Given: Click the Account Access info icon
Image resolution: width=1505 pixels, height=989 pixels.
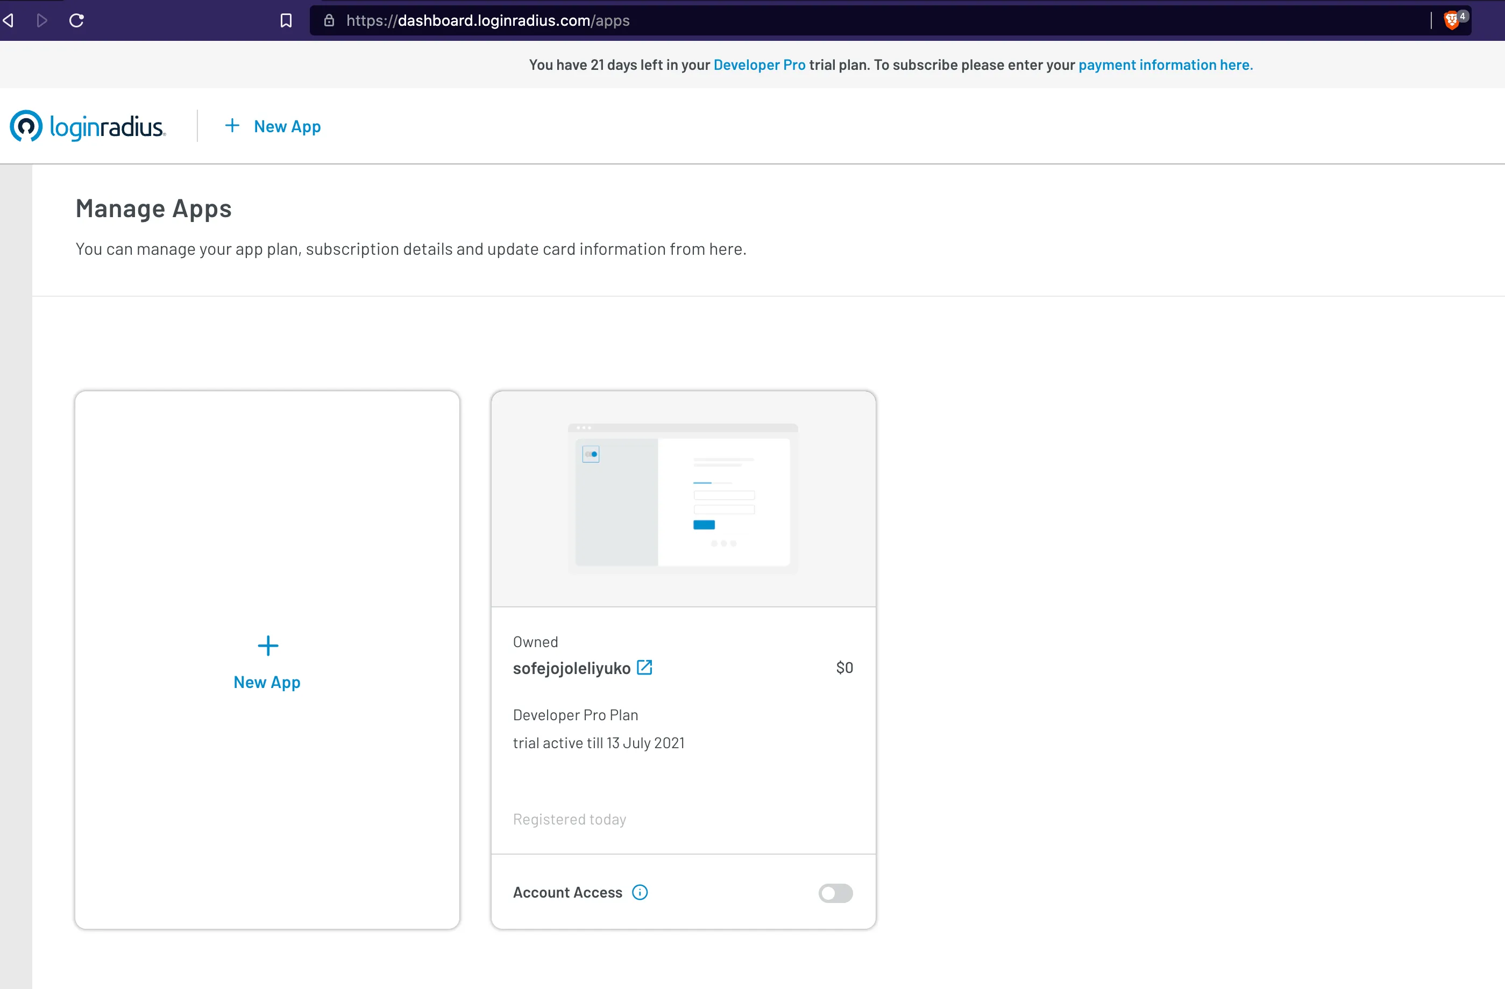Looking at the screenshot, I should pos(640,892).
